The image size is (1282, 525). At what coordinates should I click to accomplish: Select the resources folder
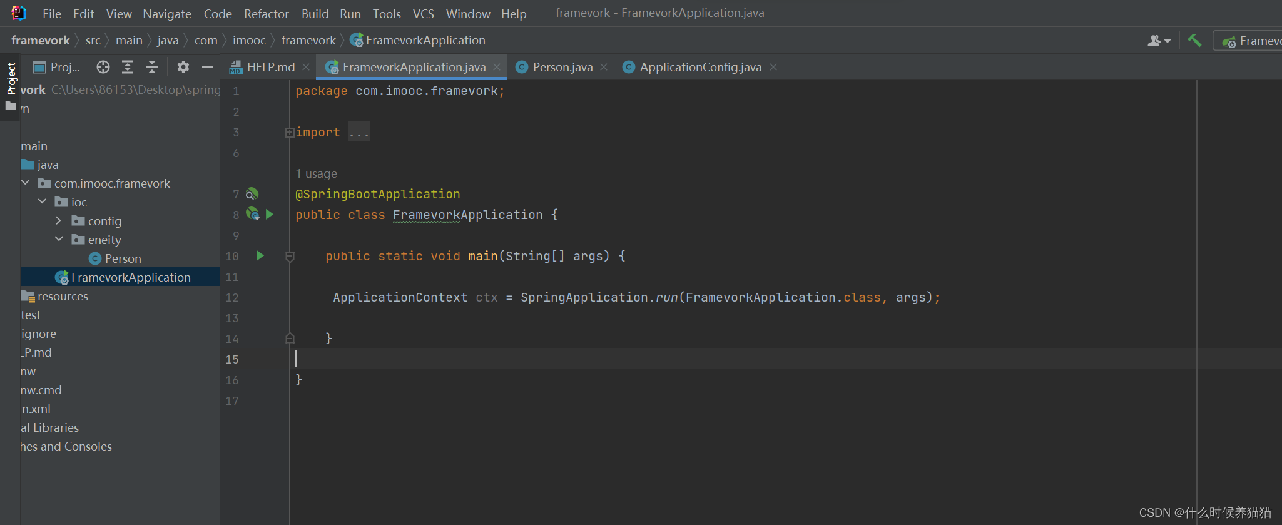[x=55, y=296]
